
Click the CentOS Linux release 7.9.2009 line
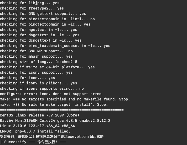[x=40, y=115]
